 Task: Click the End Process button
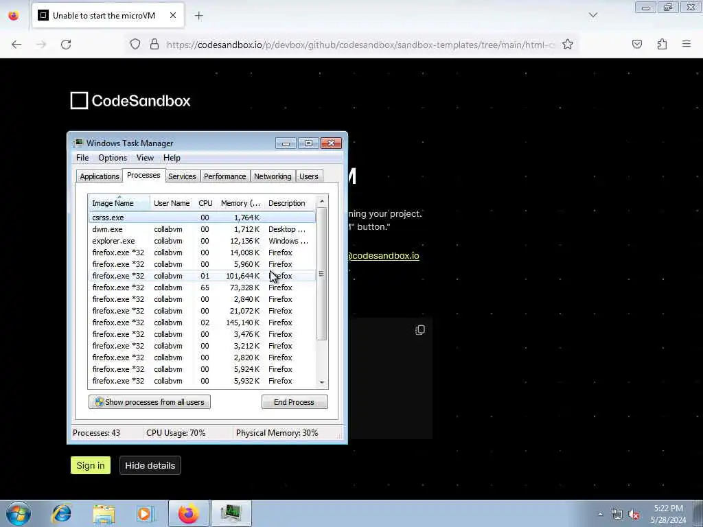pyautogui.click(x=295, y=402)
